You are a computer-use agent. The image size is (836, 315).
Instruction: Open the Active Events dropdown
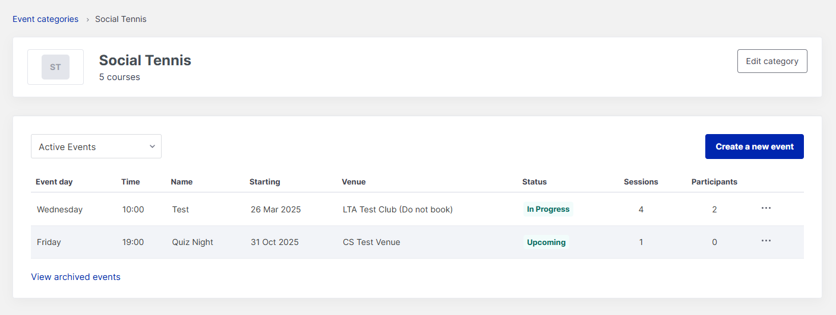(x=96, y=147)
